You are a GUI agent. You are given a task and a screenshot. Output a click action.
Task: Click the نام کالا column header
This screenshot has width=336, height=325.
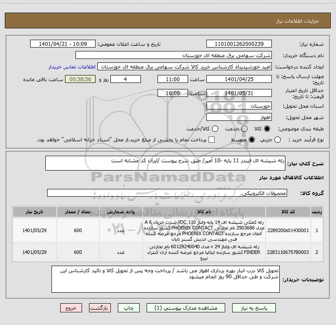(204, 212)
